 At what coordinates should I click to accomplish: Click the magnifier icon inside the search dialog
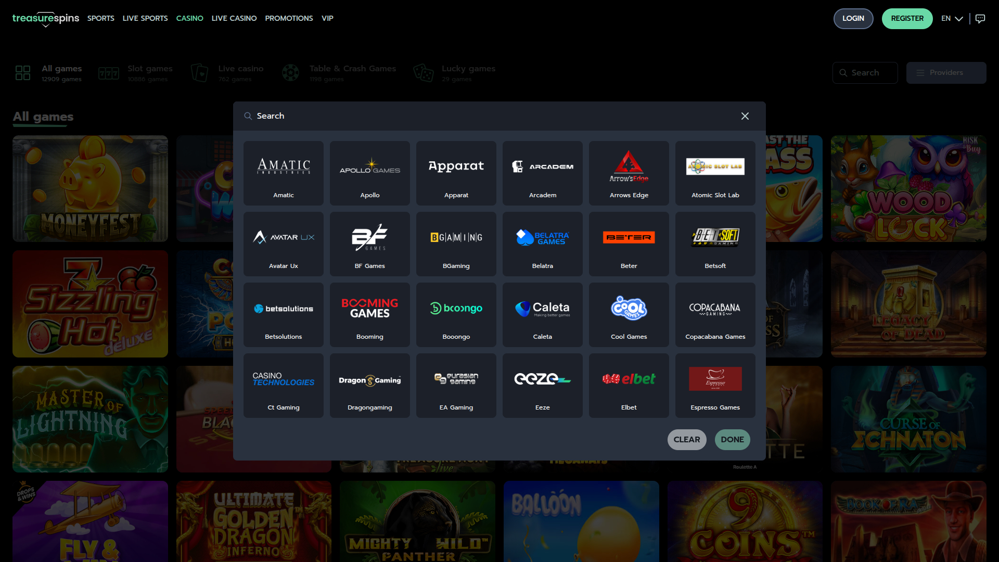pos(248,116)
